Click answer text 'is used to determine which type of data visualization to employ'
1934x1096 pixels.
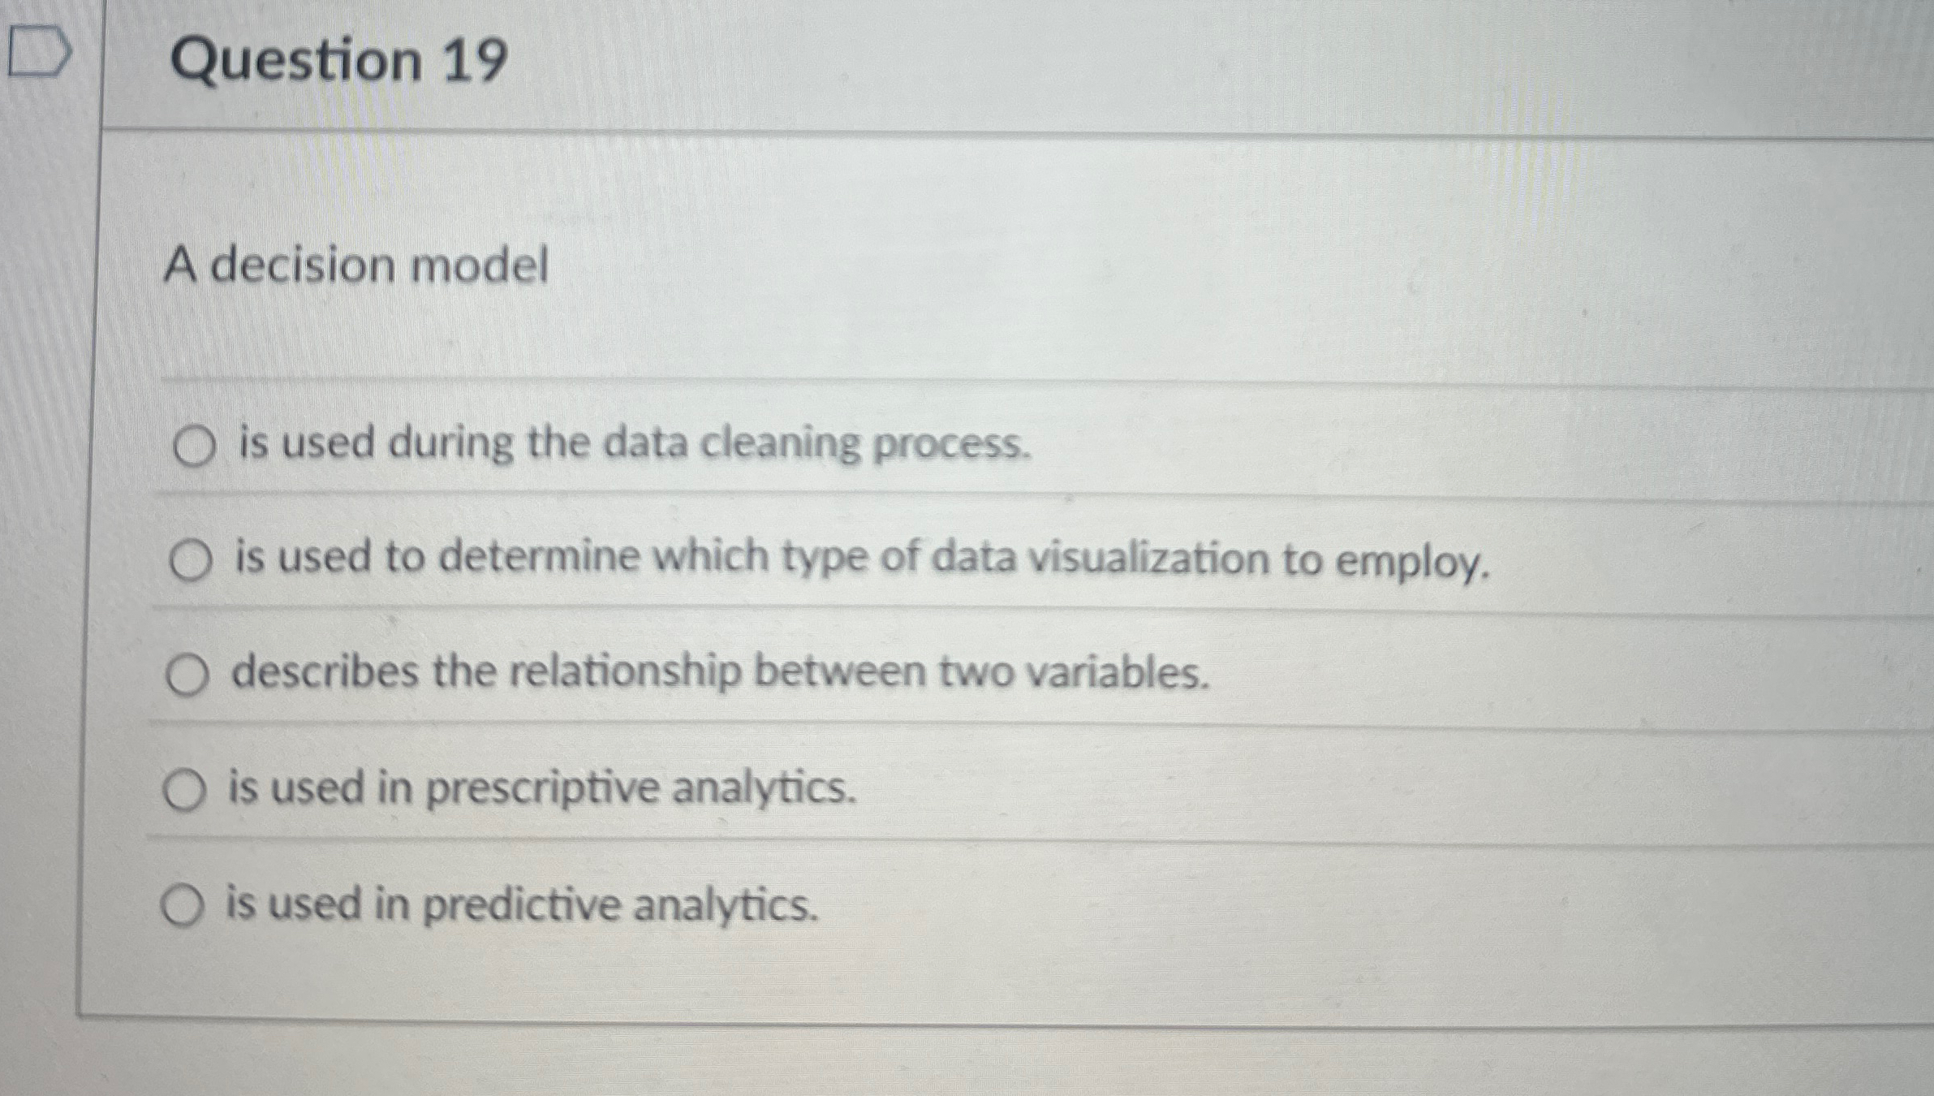pyautogui.click(x=860, y=559)
